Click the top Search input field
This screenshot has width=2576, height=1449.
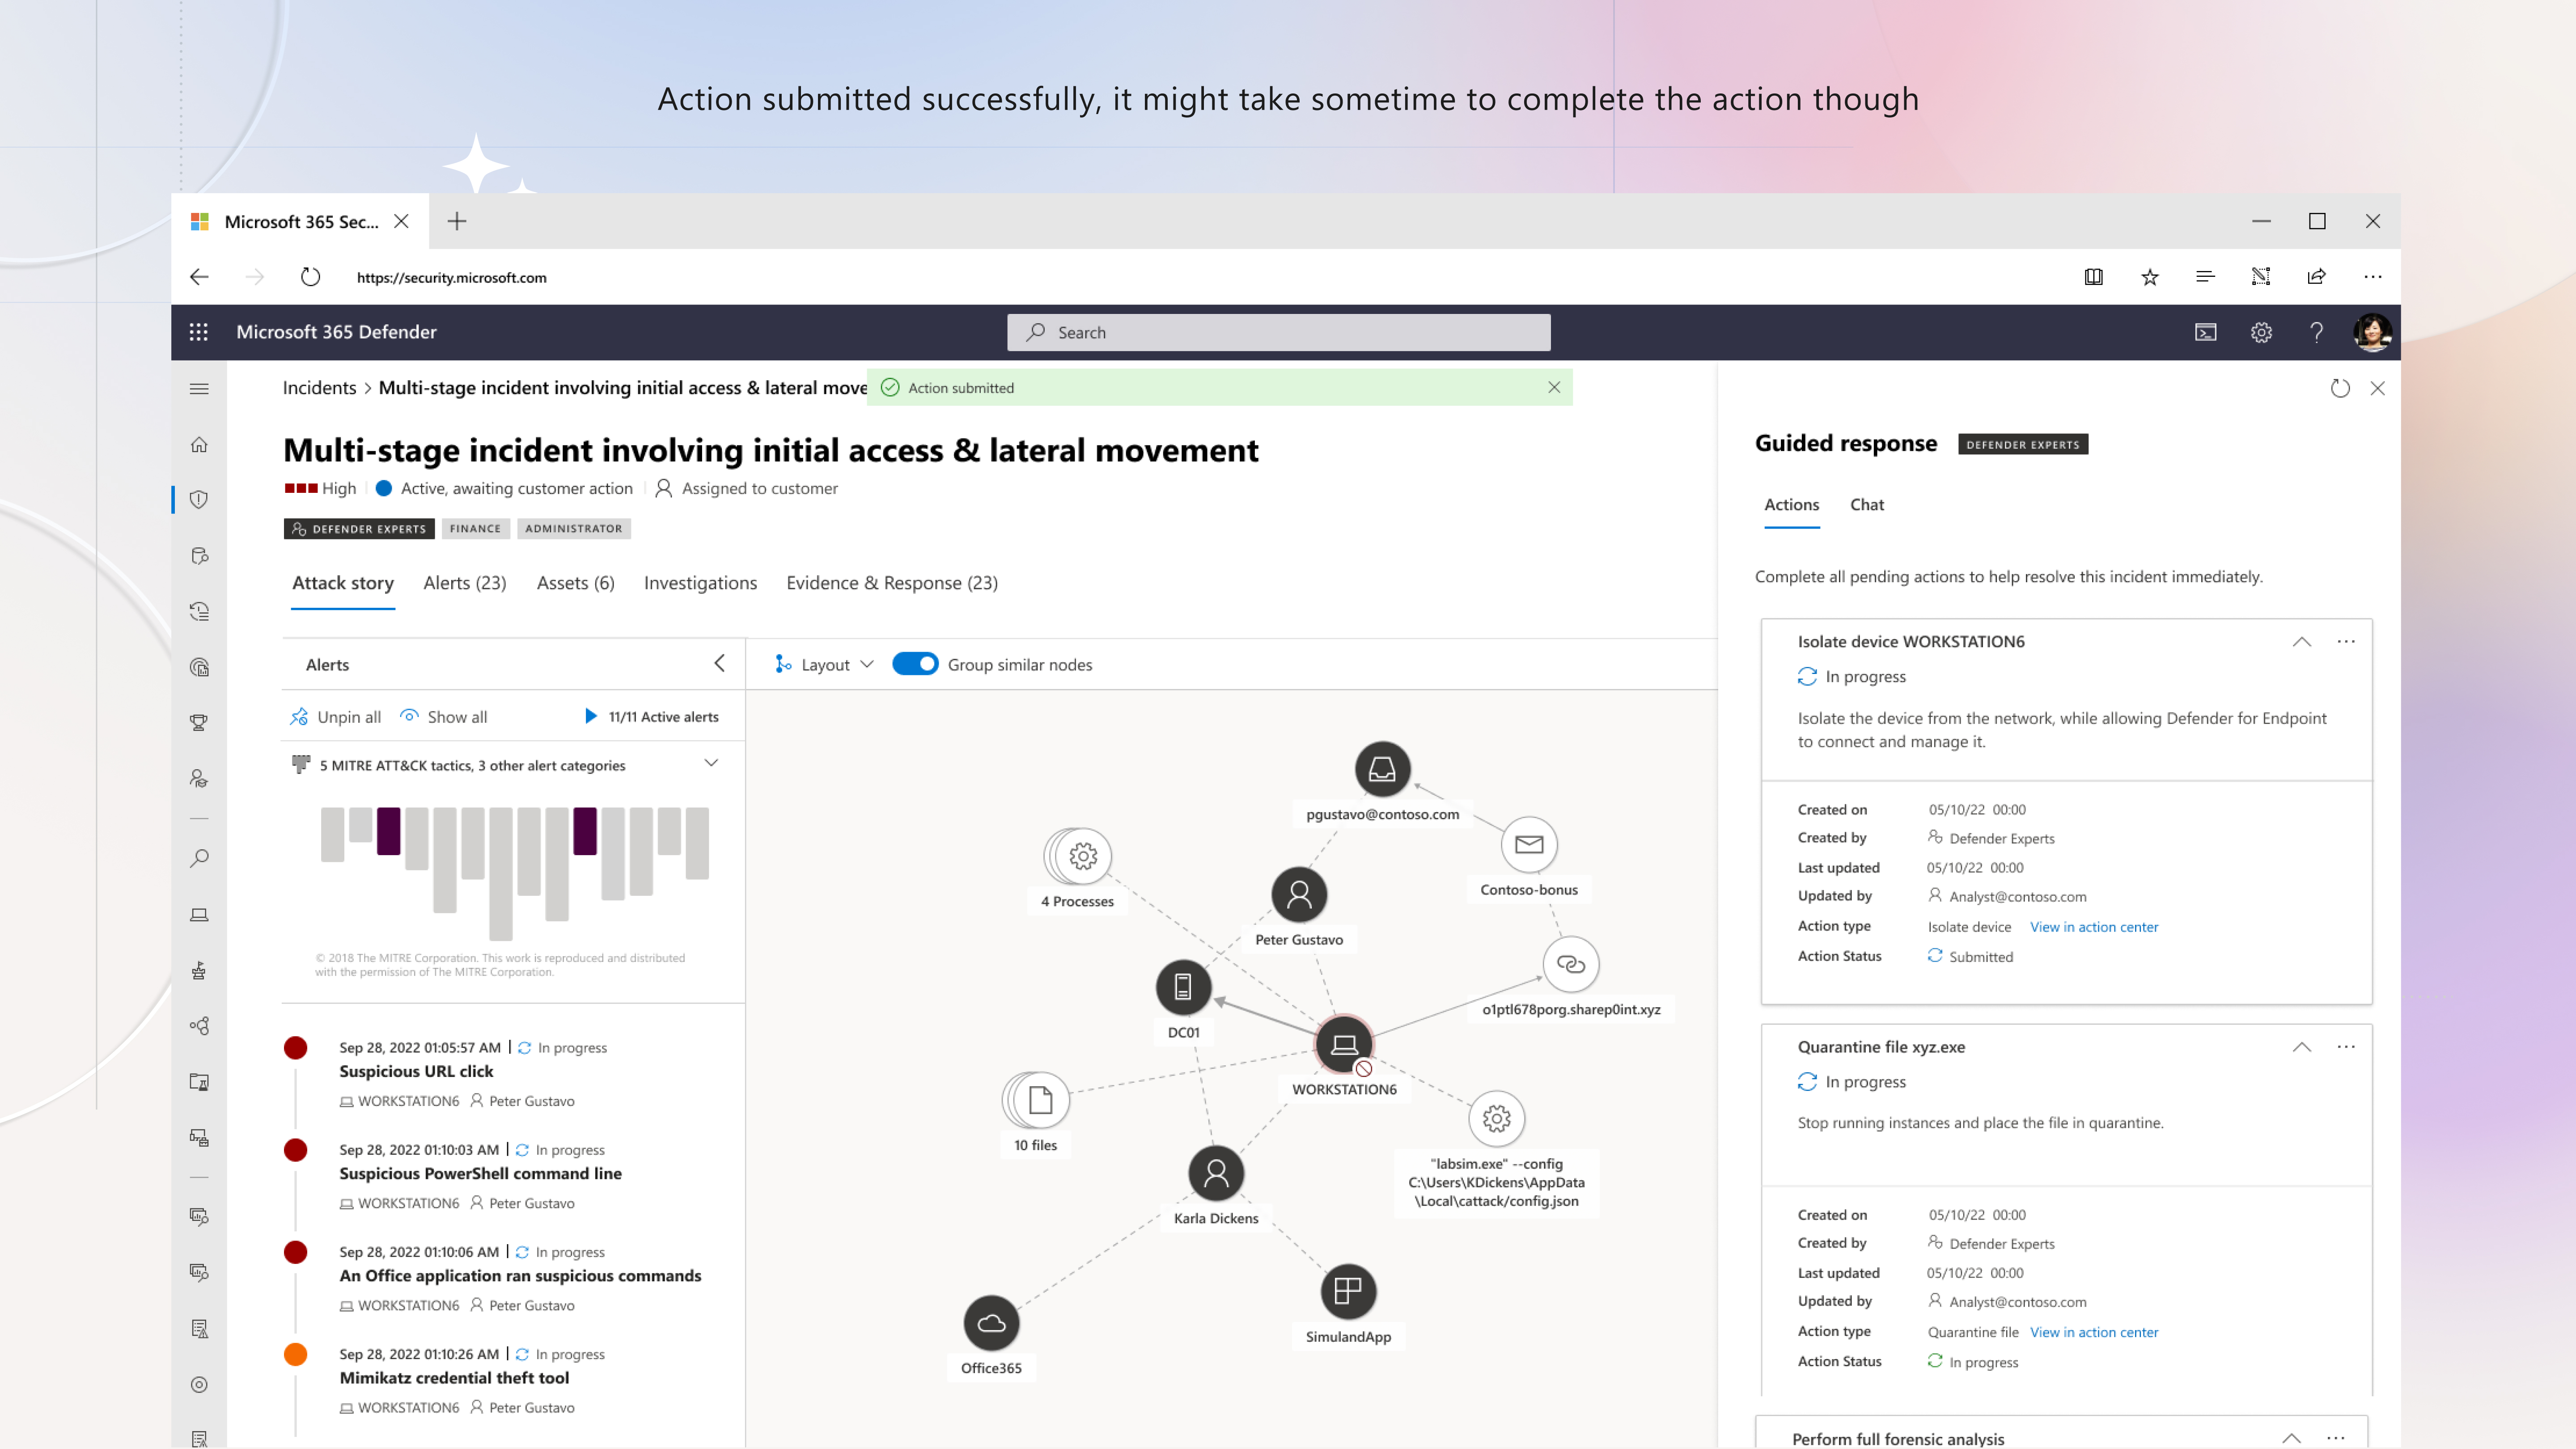[x=1278, y=332]
